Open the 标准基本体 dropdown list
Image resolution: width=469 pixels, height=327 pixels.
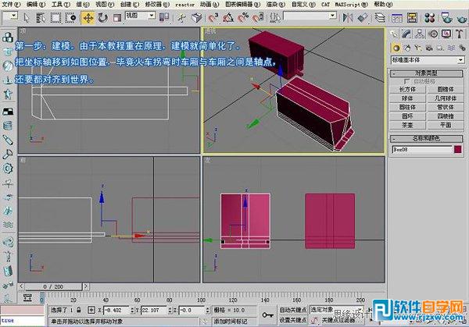[x=428, y=59]
